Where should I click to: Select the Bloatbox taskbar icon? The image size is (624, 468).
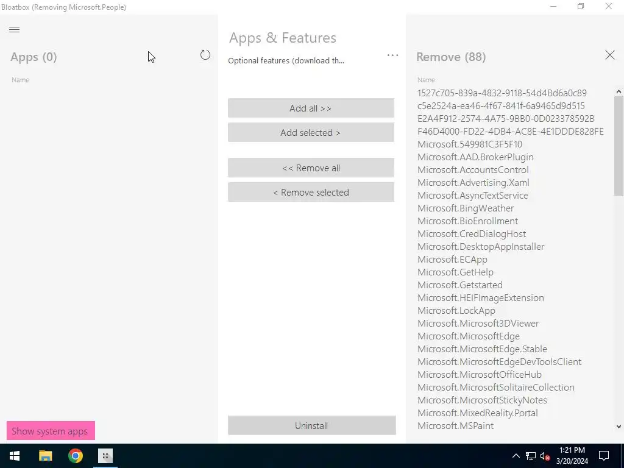[105, 456]
